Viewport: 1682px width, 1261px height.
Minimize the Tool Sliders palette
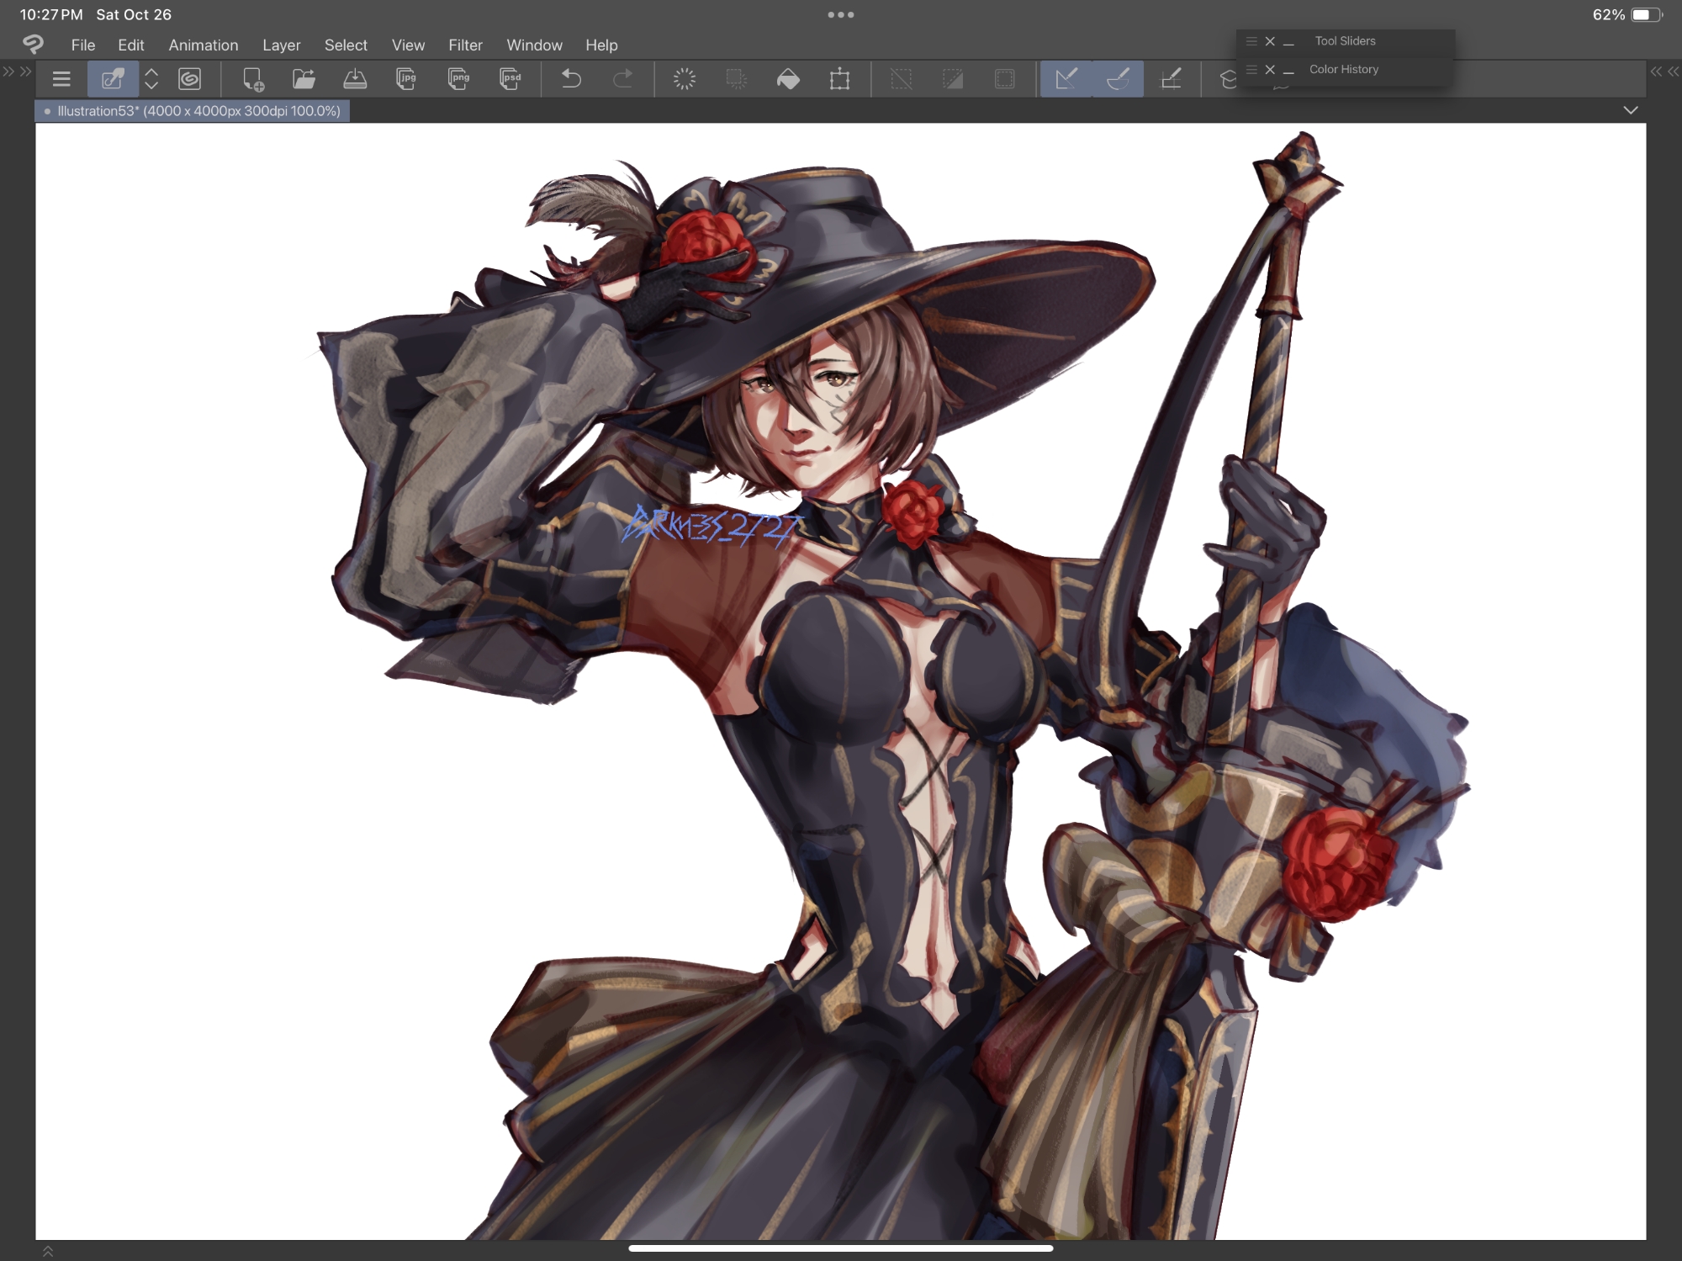click(1288, 42)
